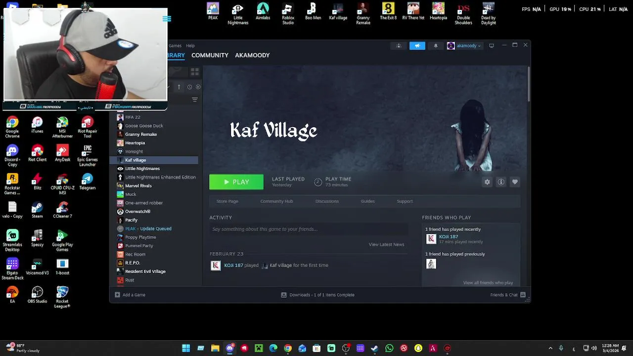Open Windows Start menu
Viewport: 633px width, 356px height.
pos(186,348)
